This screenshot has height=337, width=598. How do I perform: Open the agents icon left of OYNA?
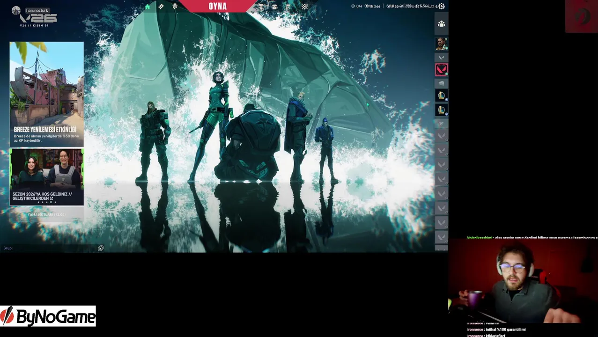coord(175,7)
